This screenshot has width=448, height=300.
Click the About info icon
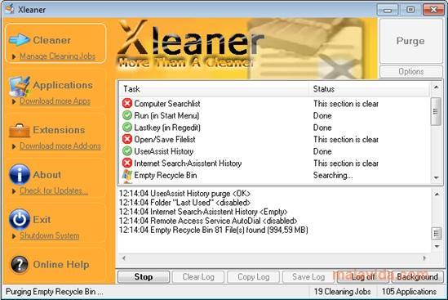click(x=20, y=174)
